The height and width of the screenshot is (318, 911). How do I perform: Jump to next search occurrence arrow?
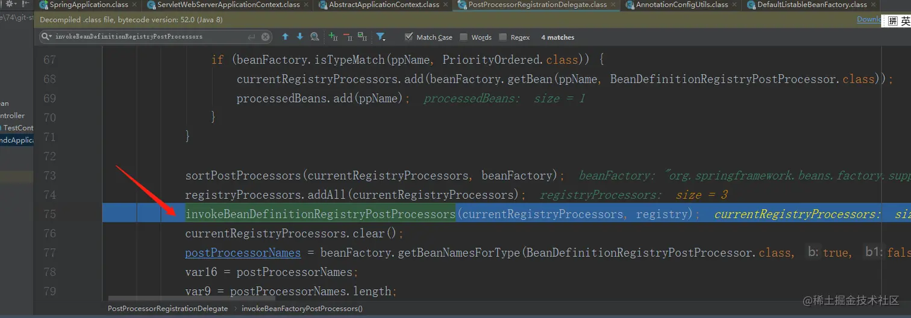[x=299, y=37]
